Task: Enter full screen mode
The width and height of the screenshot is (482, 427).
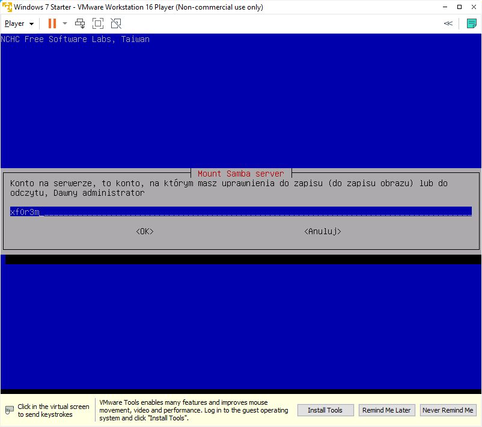Action: pos(98,23)
